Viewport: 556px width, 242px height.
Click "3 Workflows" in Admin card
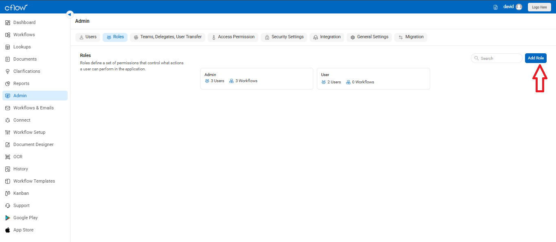coord(246,81)
